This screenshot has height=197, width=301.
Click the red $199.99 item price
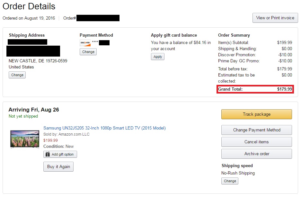tap(50, 140)
